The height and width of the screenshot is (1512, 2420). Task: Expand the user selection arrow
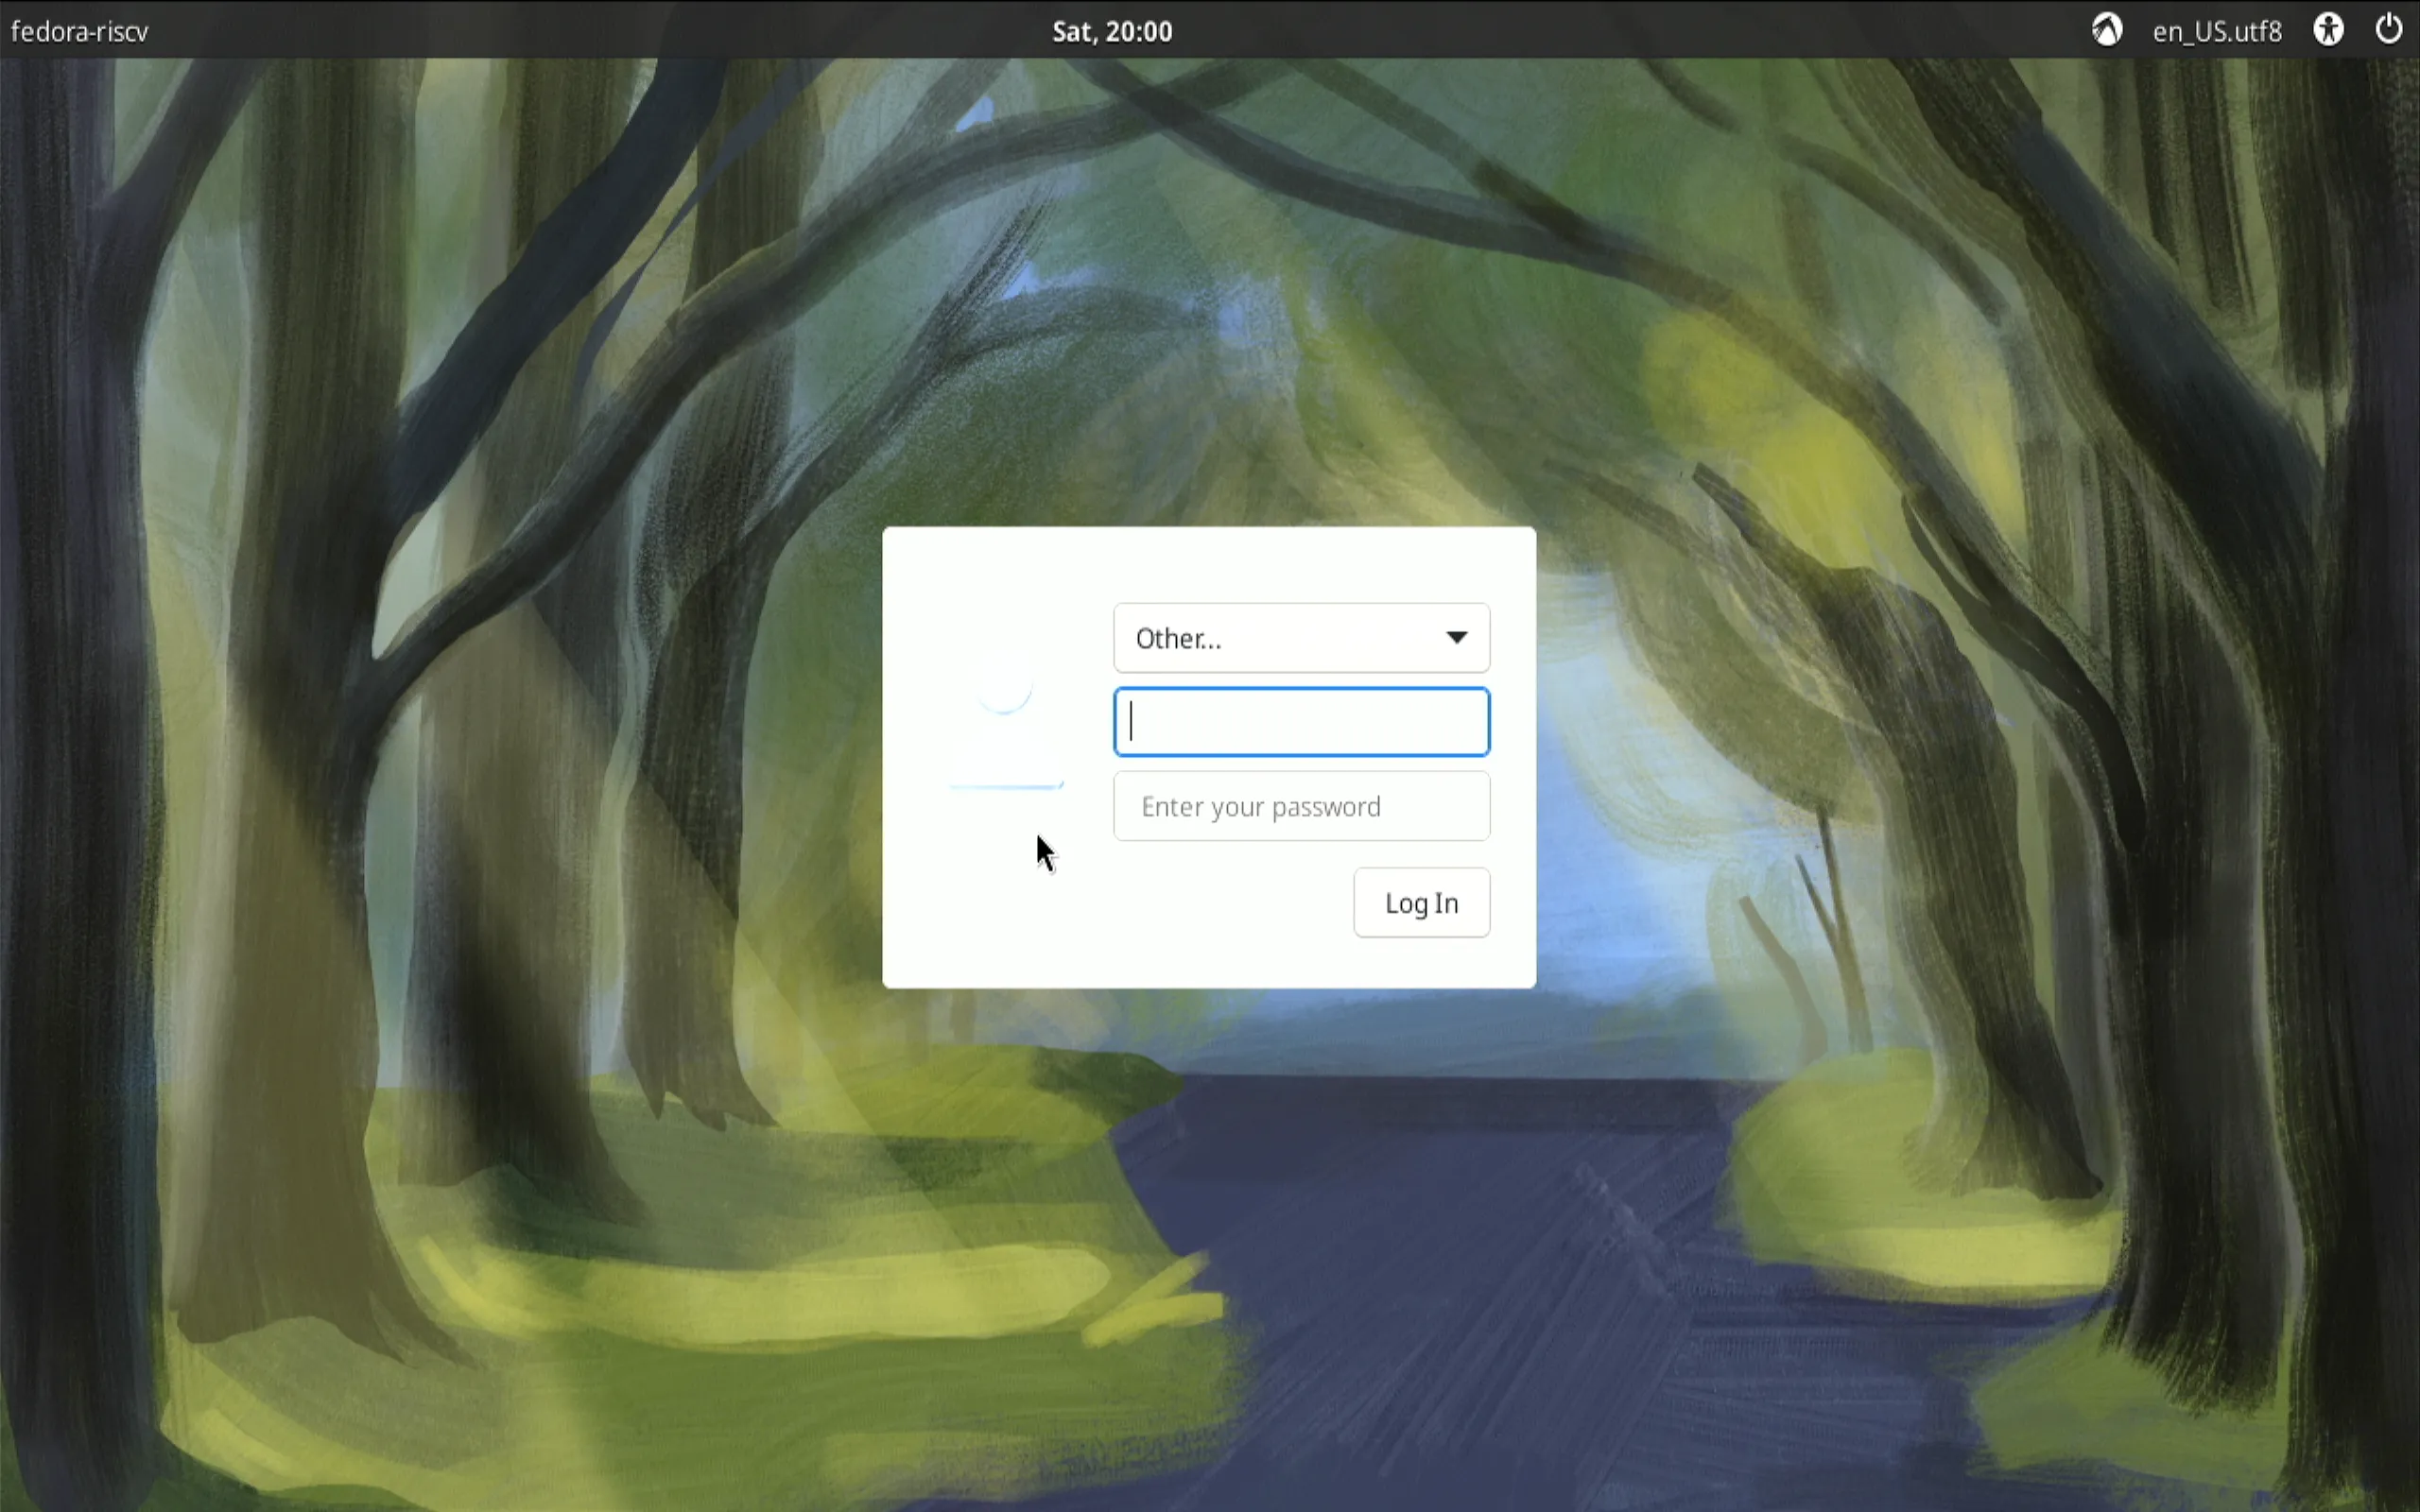point(1457,638)
